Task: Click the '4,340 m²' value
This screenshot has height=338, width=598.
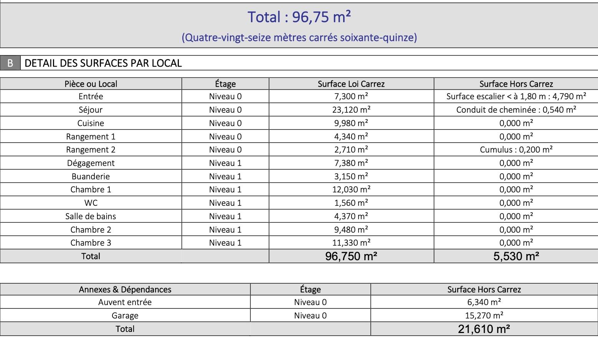Action: (351, 137)
